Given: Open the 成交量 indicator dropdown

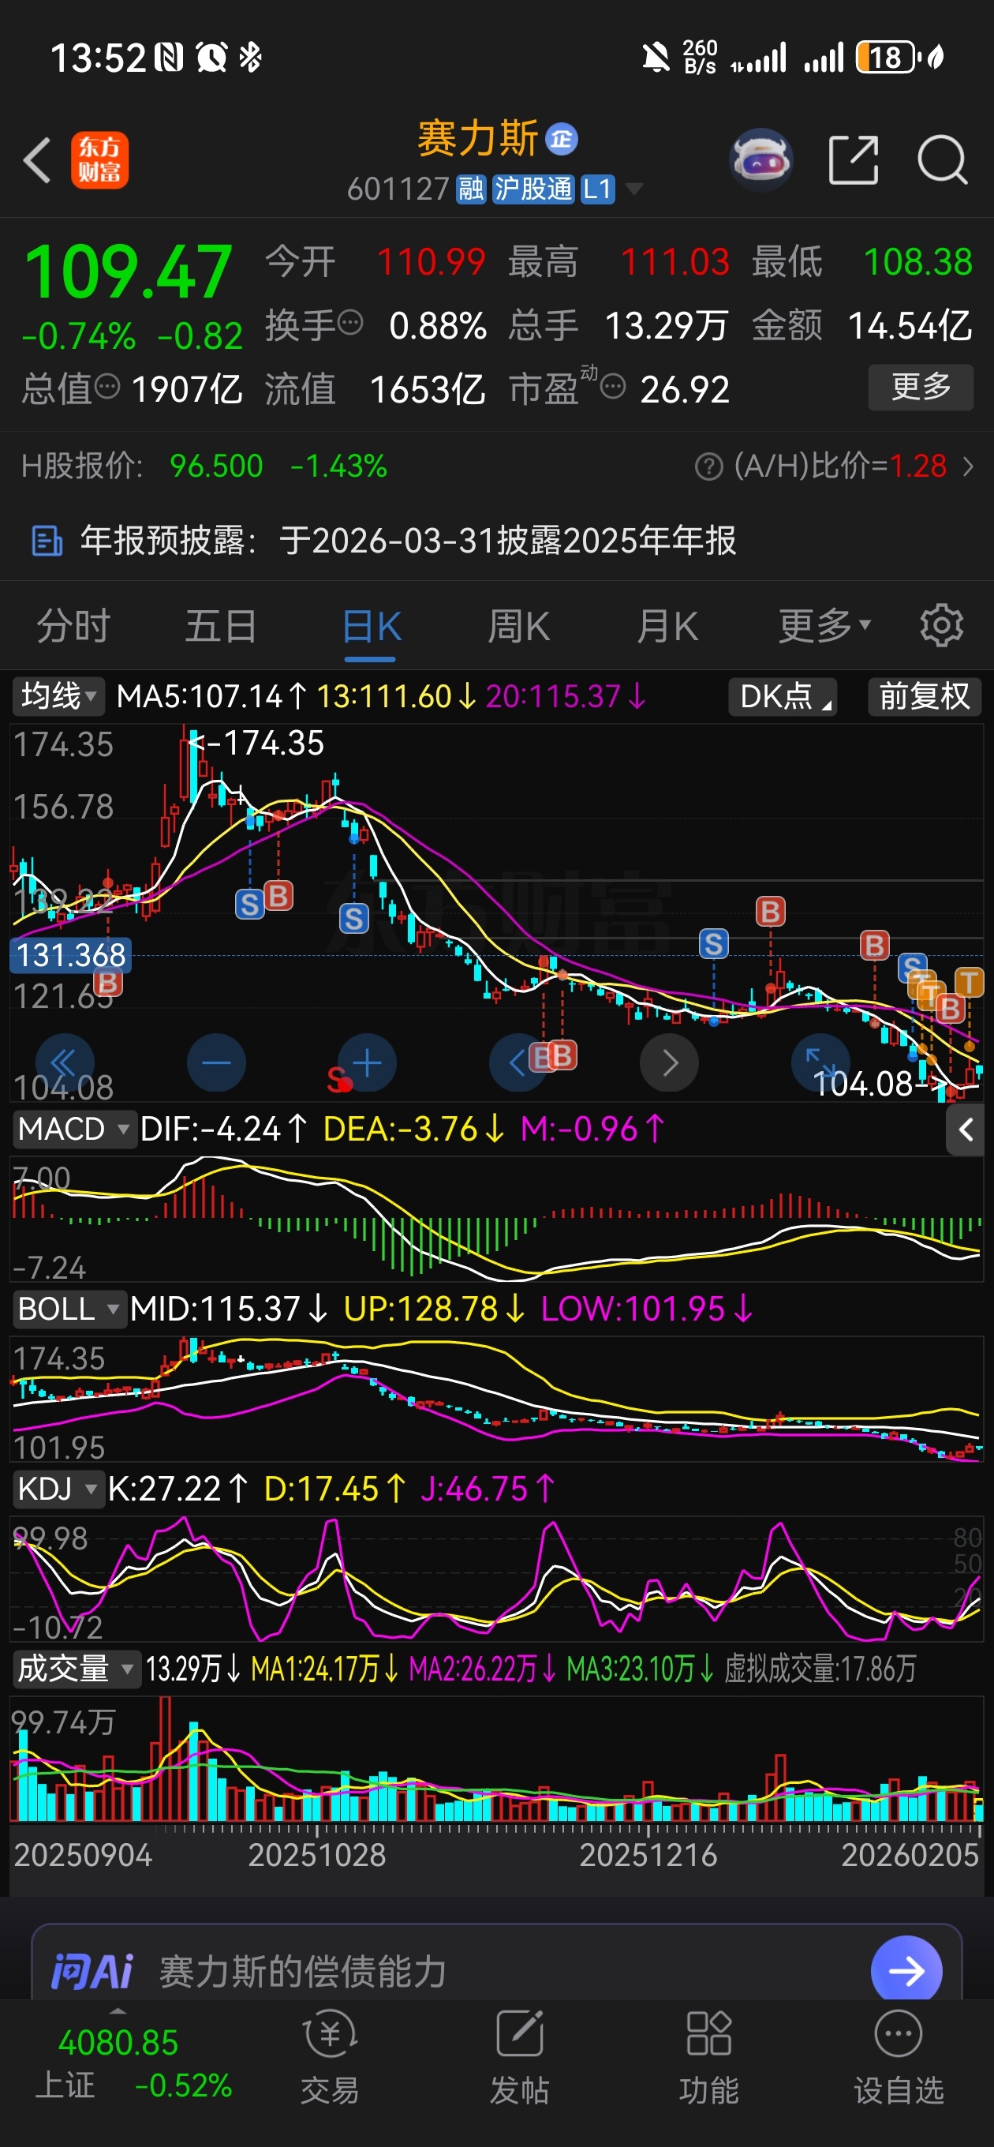Looking at the screenshot, I should point(76,1669).
